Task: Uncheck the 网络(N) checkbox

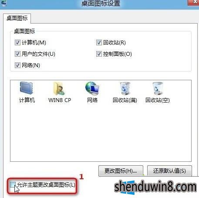Action: point(17,65)
